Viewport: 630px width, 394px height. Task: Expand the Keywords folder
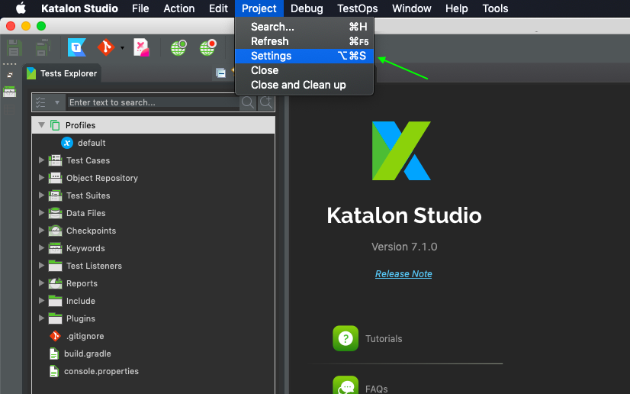coord(41,248)
